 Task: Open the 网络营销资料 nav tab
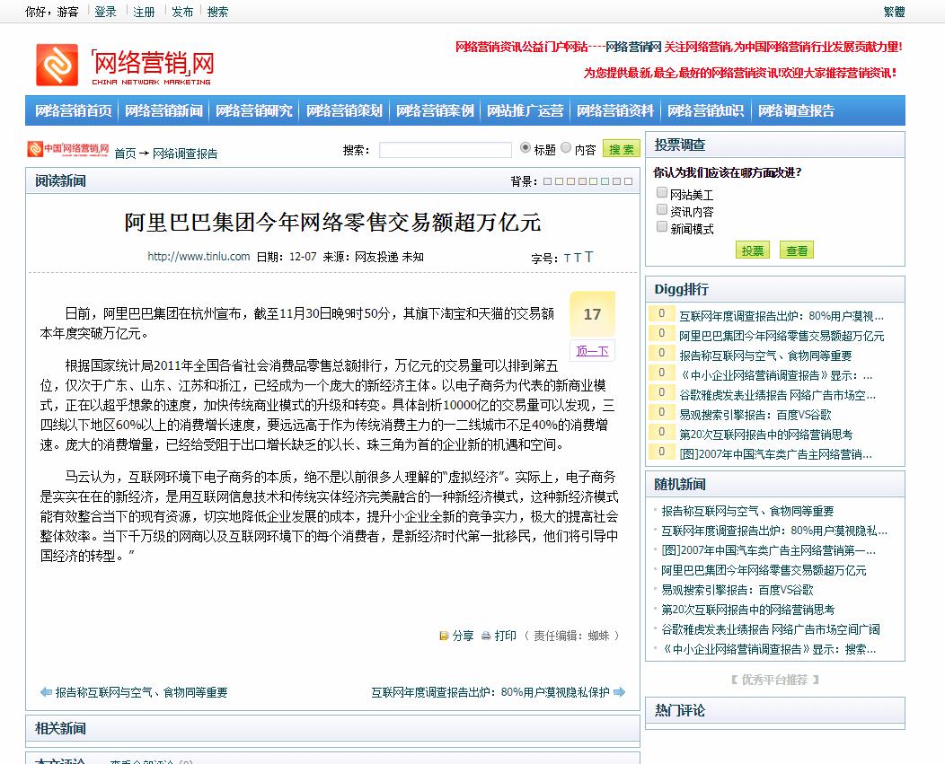click(615, 110)
